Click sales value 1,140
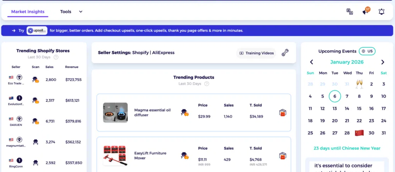395x172 pixels. tap(228, 116)
